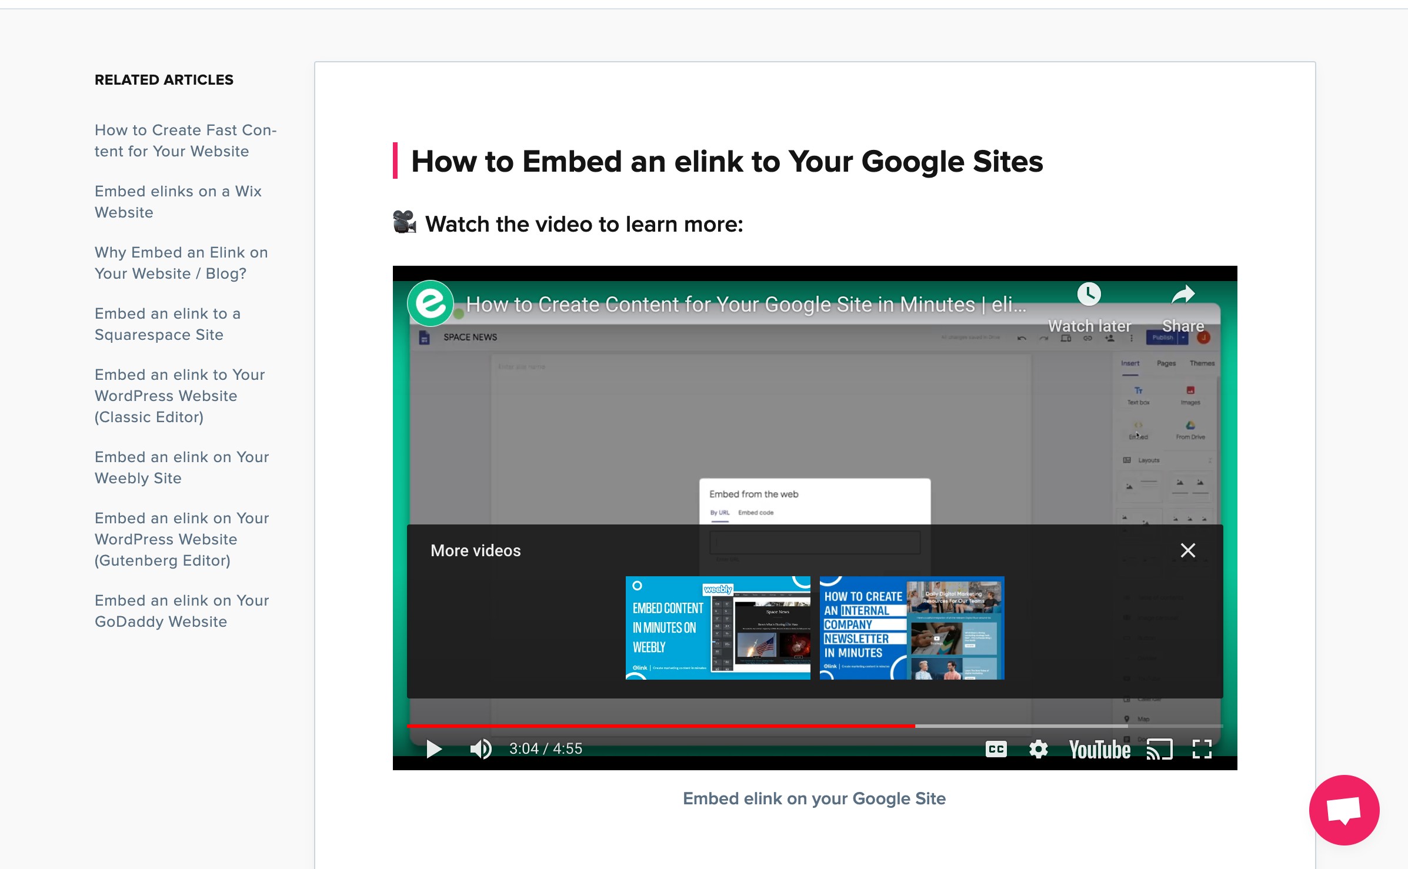Screen dimensions: 1408x869
Task: Cast the video to another device
Action: coord(1159,749)
